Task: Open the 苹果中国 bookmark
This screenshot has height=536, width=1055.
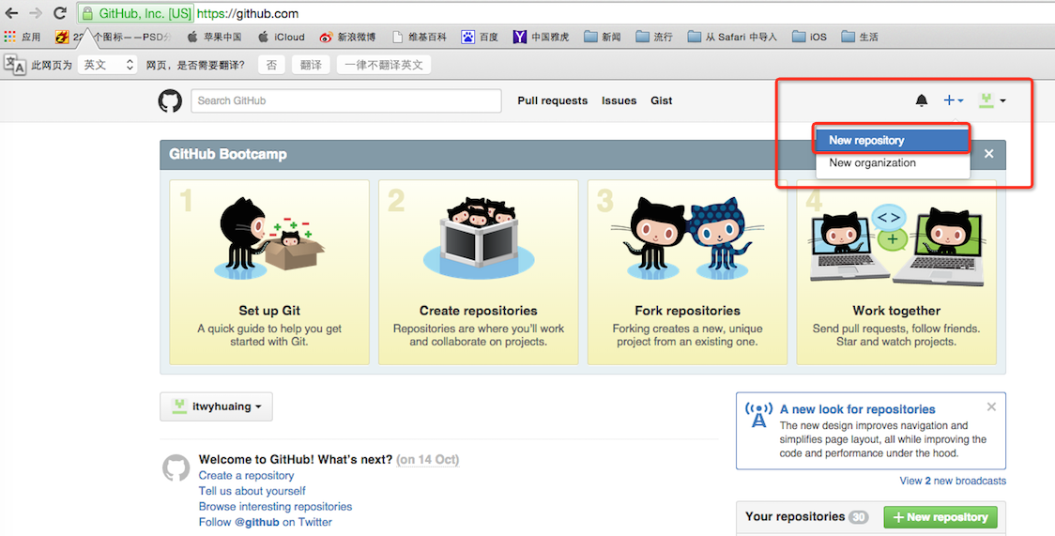Action: 214,37
